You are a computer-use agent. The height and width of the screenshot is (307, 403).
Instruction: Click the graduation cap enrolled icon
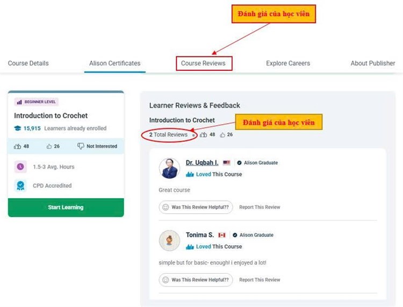pyautogui.click(x=18, y=128)
